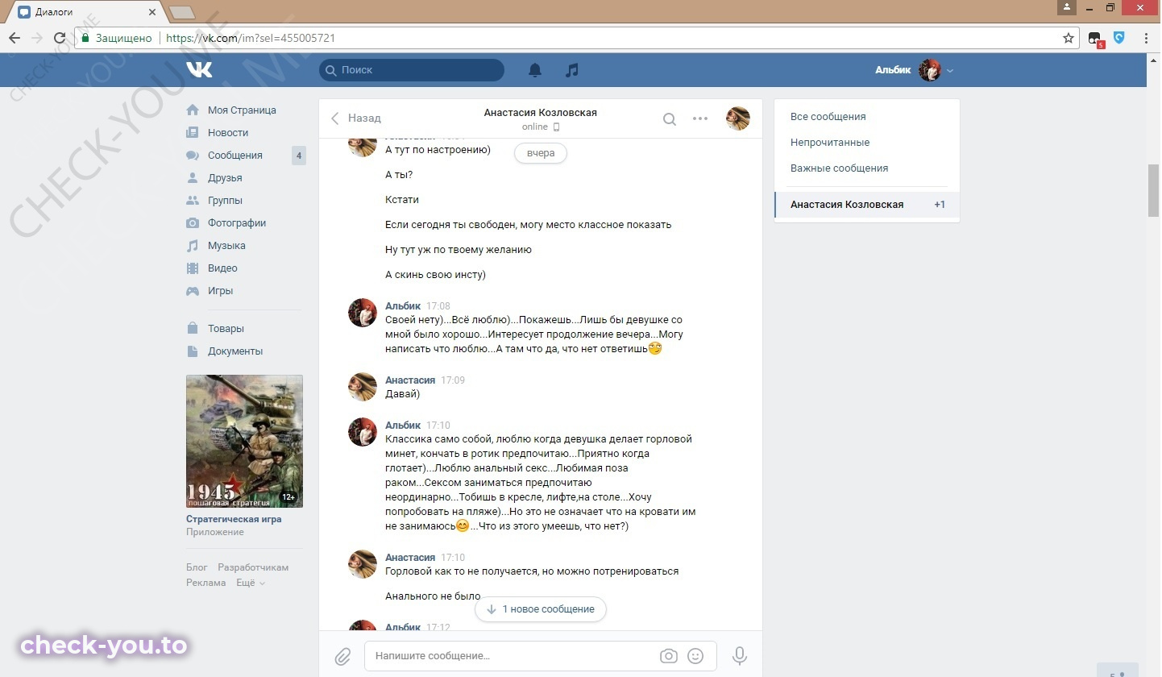This screenshot has height=677, width=1162.
Task: Reload the page in browser
Action: (60, 38)
